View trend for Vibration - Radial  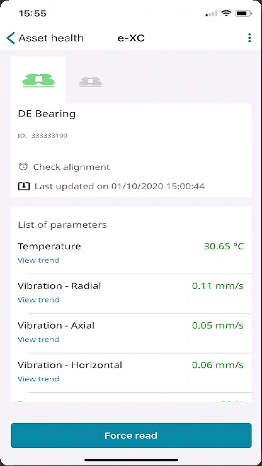[x=38, y=300]
